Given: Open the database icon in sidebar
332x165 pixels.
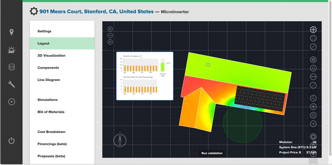Looking at the screenshot, I should pyautogui.click(x=11, y=67).
